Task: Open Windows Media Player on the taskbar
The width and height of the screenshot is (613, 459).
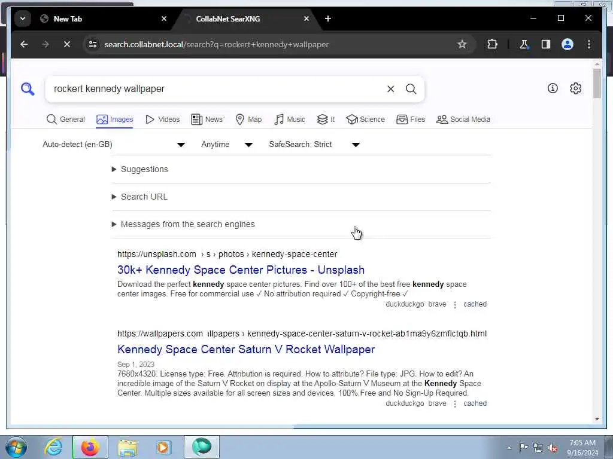Action: (x=163, y=447)
